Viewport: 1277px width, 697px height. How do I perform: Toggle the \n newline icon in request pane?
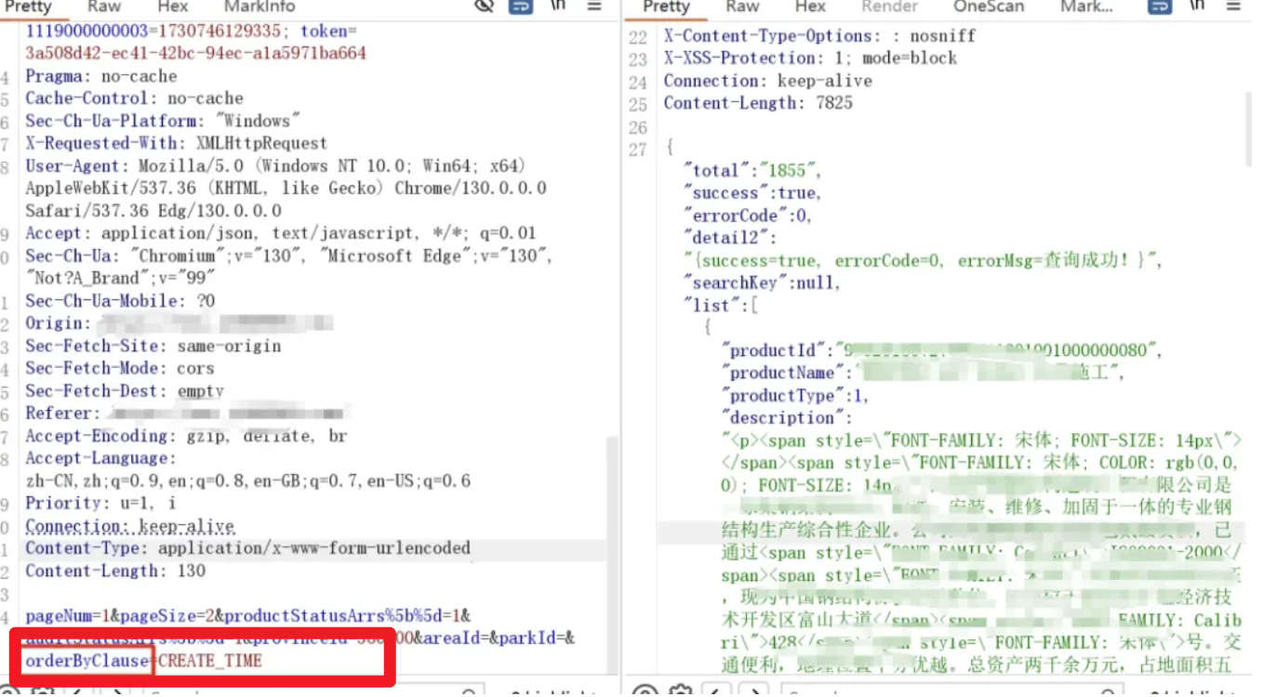(x=558, y=6)
